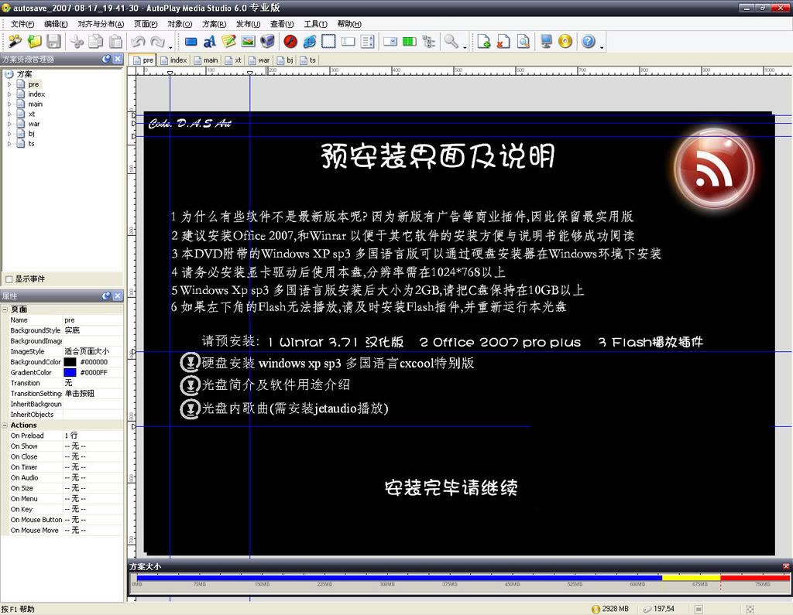
Task: Expand the xt page in the project tree
Action: pos(9,114)
